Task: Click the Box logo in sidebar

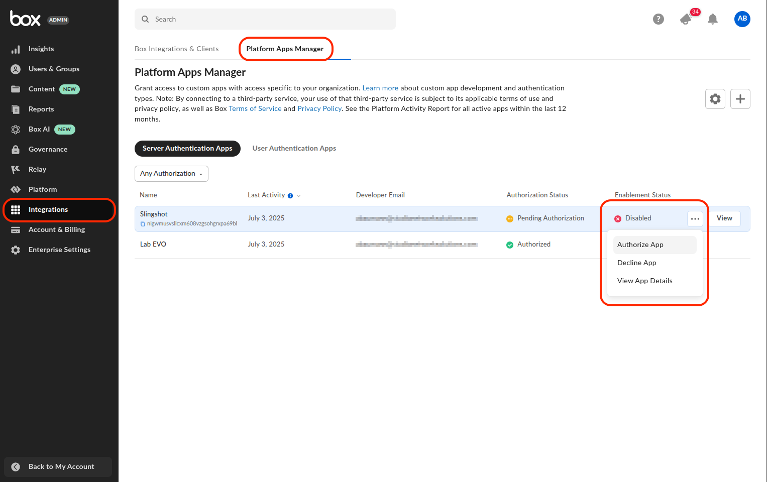Action: click(x=25, y=19)
